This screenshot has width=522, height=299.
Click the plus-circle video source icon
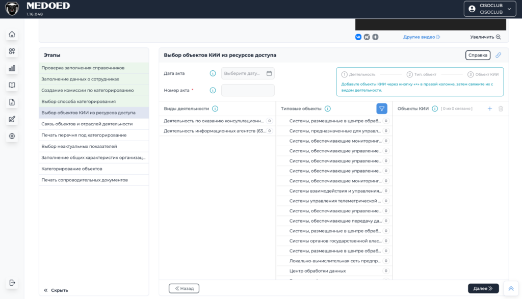[x=376, y=37]
